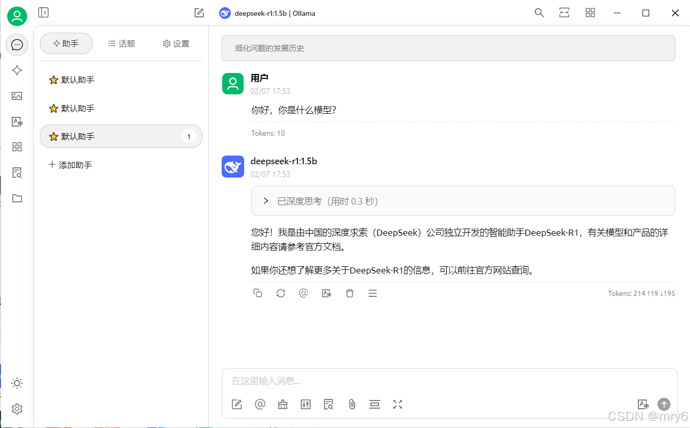Clear messages with the broom icon

[x=283, y=405]
